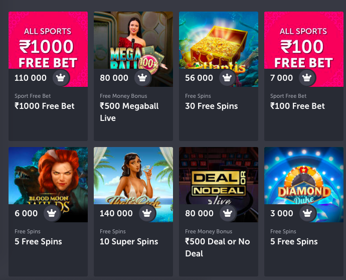Select the 30 Free Spins title
This screenshot has height=280, width=346.
point(212,106)
